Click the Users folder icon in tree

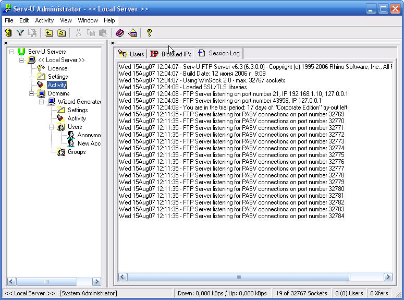point(61,127)
